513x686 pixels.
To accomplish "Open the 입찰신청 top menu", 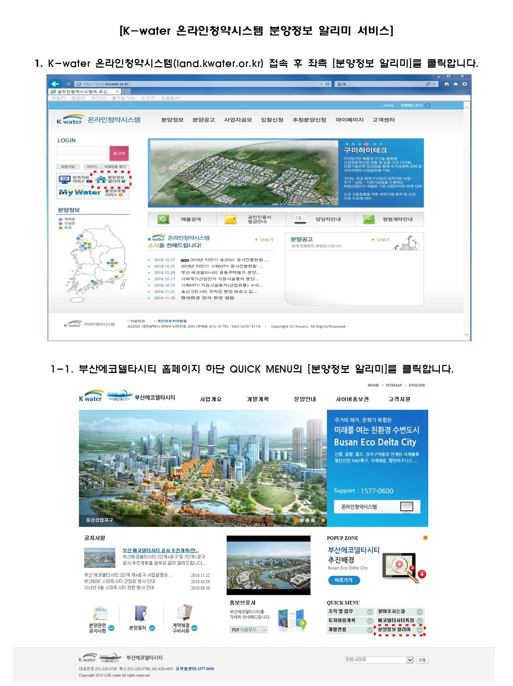I will [x=272, y=120].
